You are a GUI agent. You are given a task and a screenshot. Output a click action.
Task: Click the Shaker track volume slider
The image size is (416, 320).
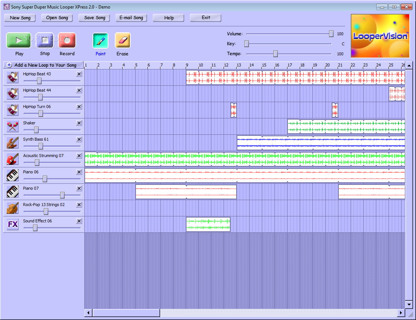coord(36,130)
